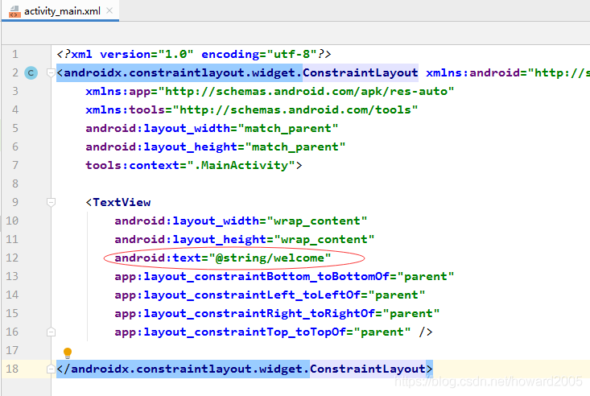Click line number 1 in the gutter
Image resolution: width=590 pixels, height=396 pixels.
14,54
